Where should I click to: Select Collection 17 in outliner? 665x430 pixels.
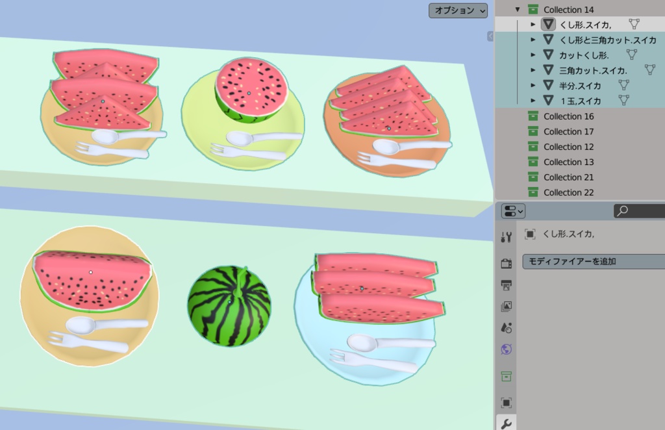[x=568, y=131]
